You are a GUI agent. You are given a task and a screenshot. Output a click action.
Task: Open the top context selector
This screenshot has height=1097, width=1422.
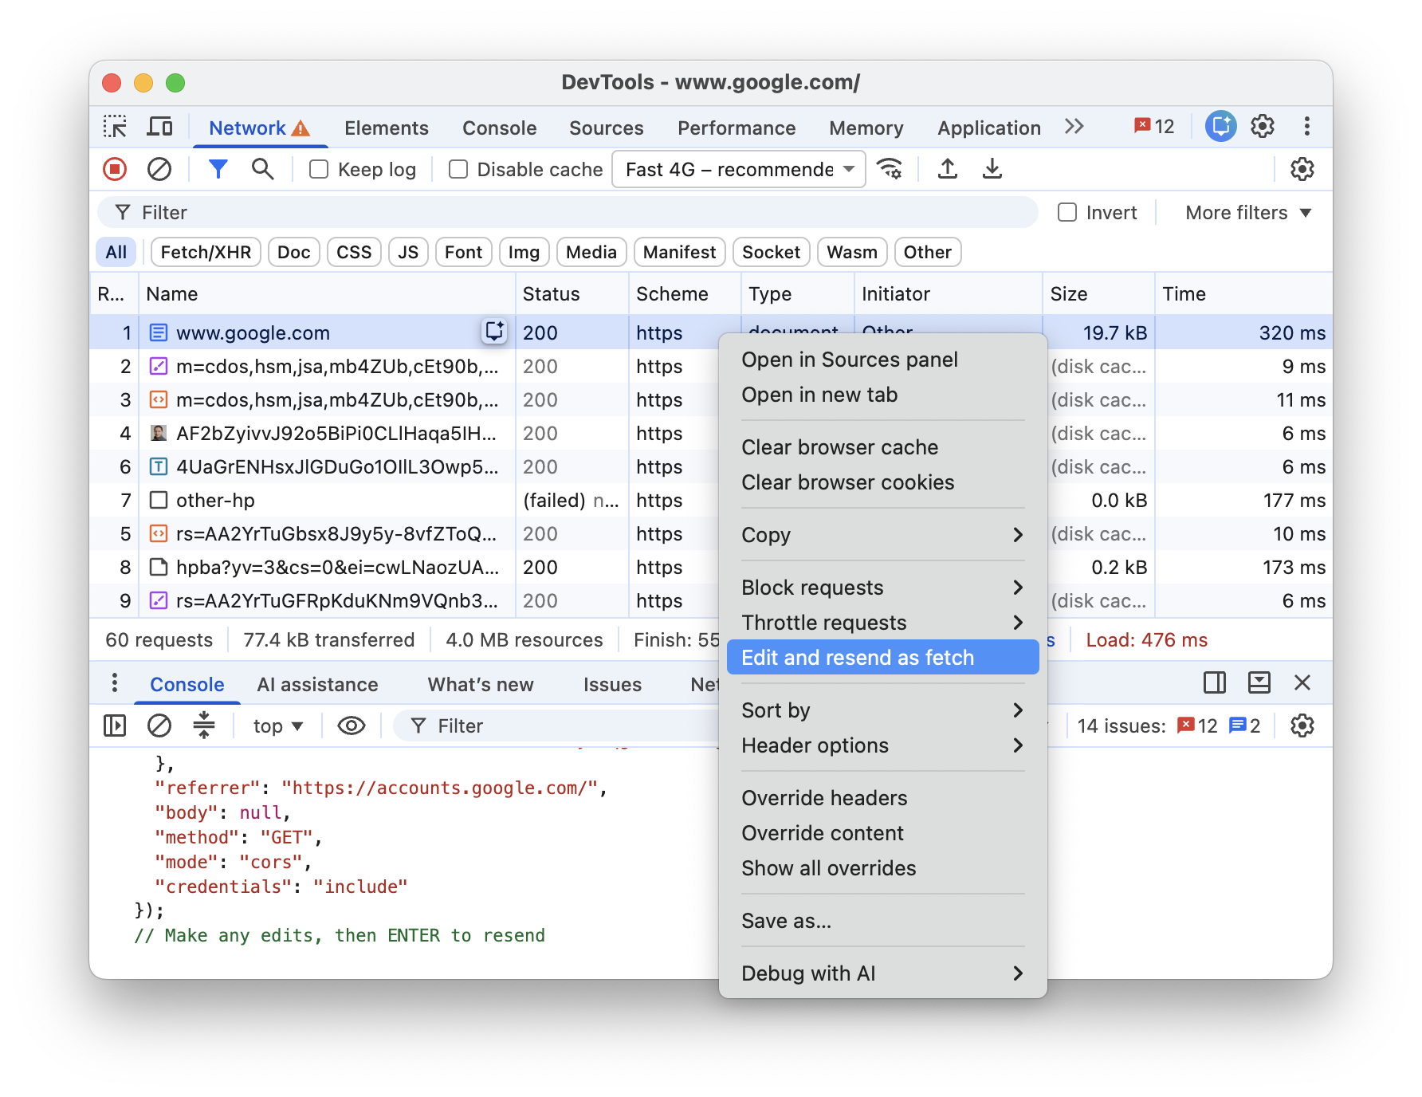coord(277,725)
